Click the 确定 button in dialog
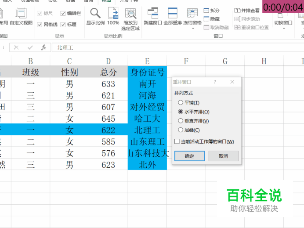This screenshot has width=304, height=228. point(189,156)
